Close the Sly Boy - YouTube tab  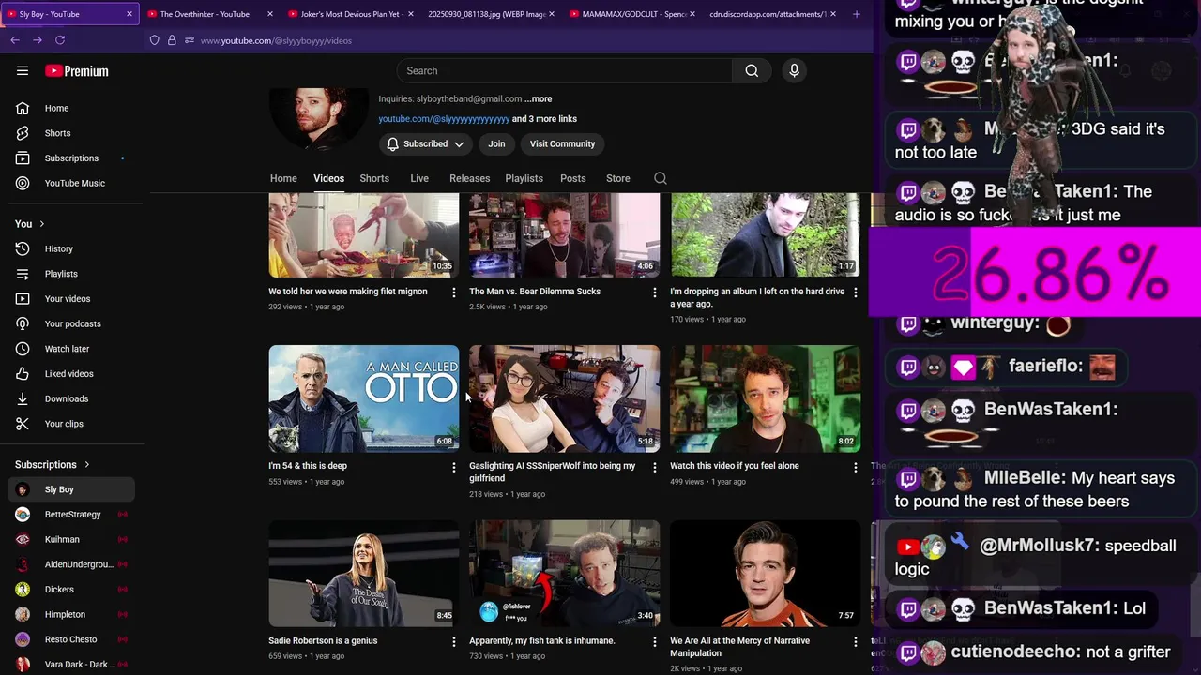129,14
